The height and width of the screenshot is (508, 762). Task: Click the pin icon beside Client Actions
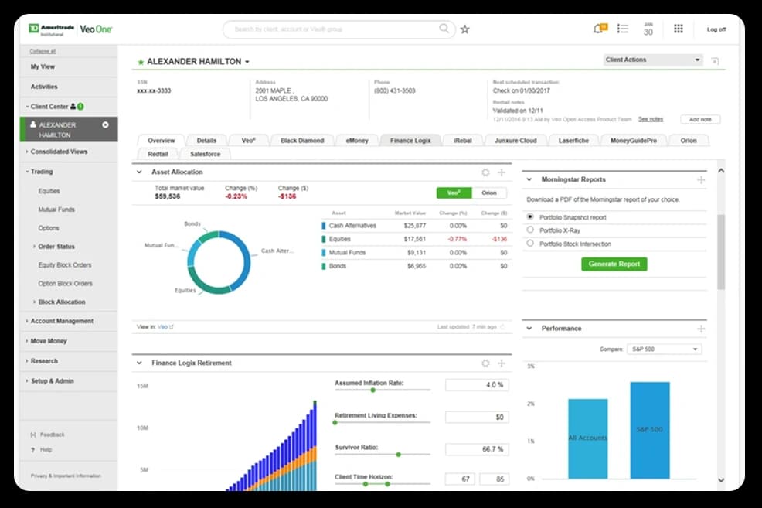[715, 61]
